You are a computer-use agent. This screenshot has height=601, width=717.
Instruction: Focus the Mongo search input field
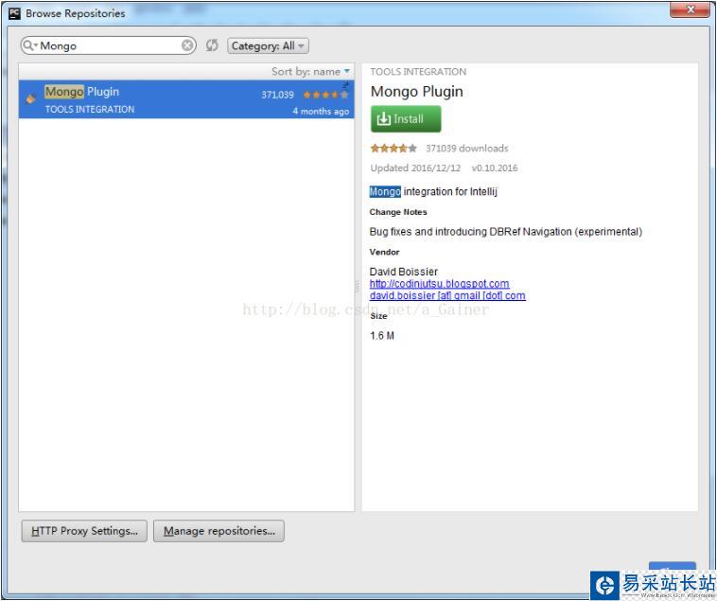coord(109,45)
